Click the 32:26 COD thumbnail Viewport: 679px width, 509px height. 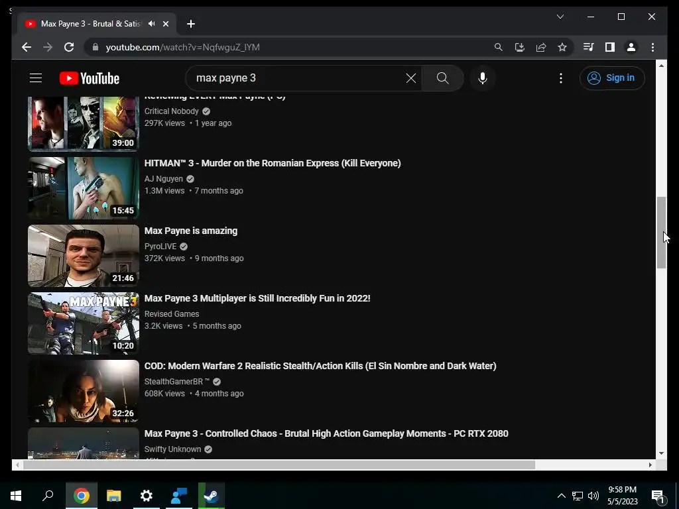(83, 390)
